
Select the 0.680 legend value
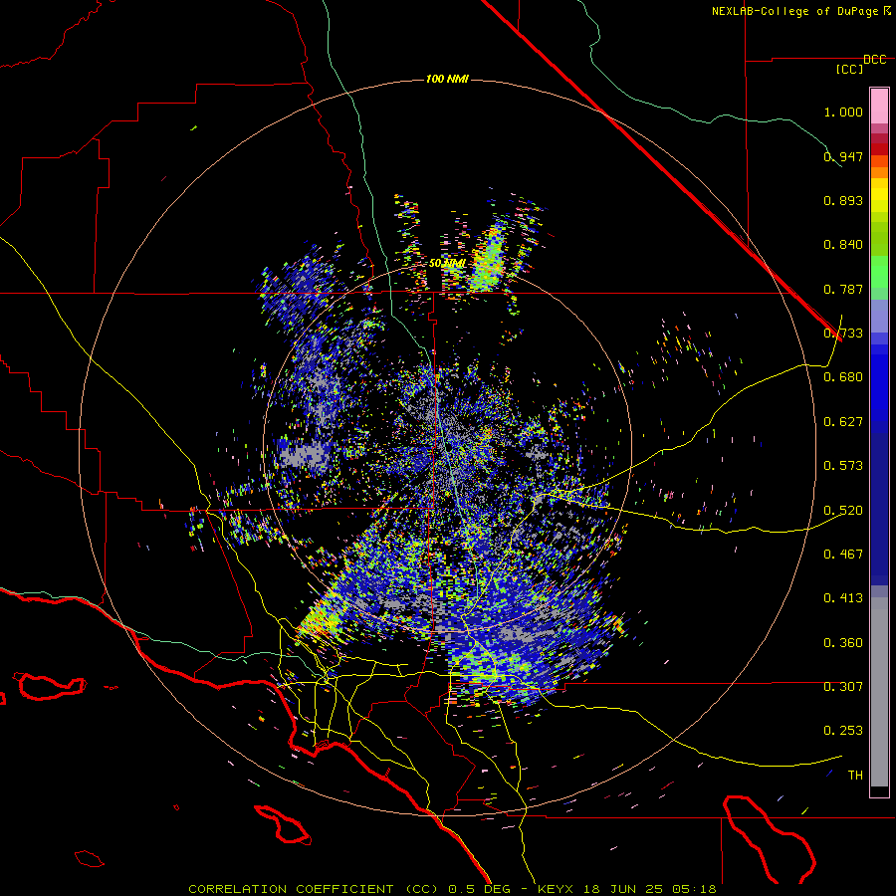(x=843, y=377)
